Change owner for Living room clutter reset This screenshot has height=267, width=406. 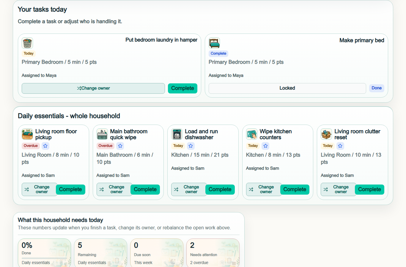338,190
